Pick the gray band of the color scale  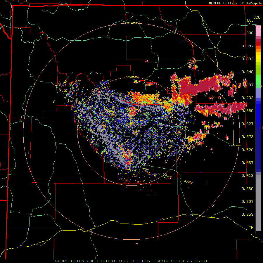[x=258, y=203]
